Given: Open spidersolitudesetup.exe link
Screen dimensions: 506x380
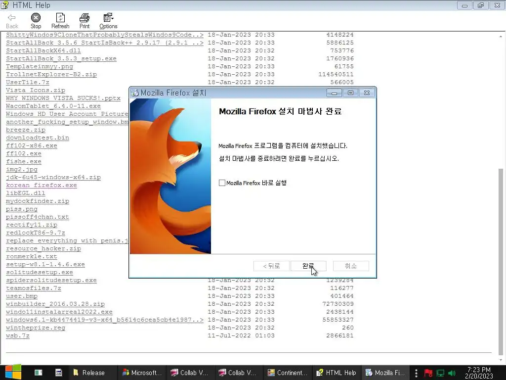Looking at the screenshot, I should [x=51, y=280].
